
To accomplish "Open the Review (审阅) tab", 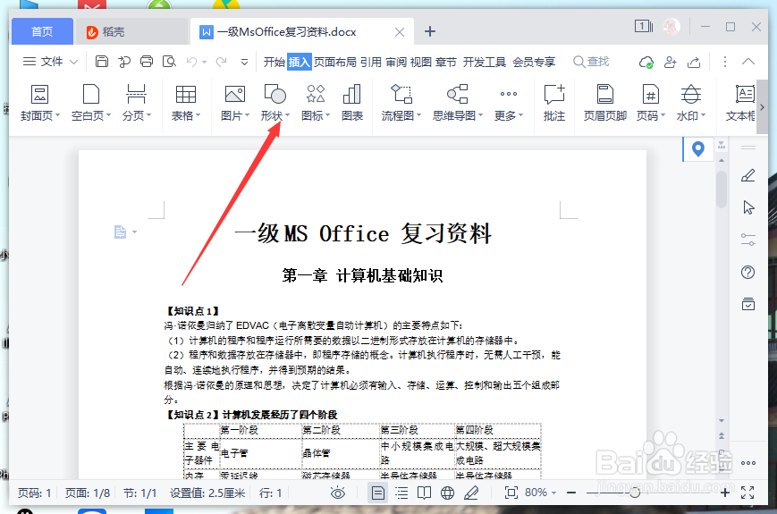I will [x=396, y=62].
